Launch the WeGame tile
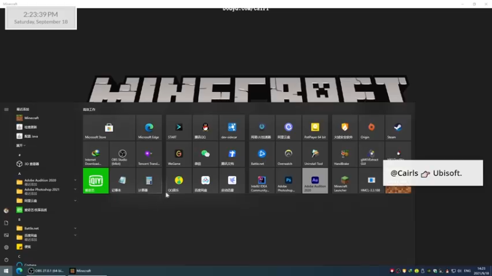Viewport: 492px width, 276px height. tap(179, 154)
